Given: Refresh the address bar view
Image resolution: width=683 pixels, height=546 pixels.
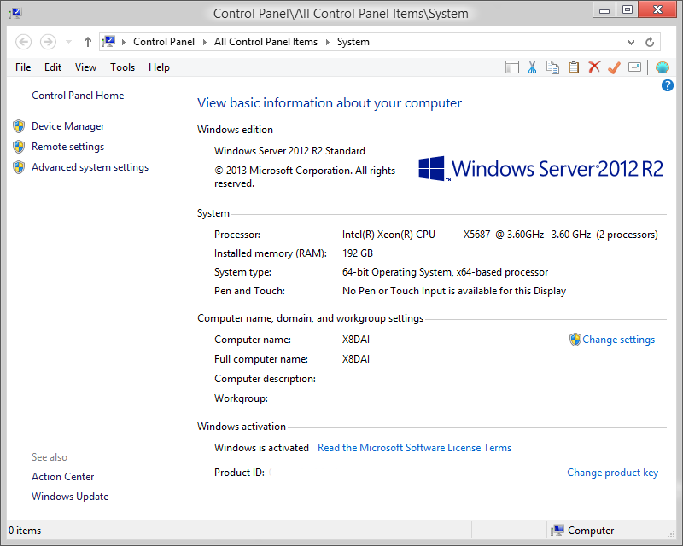Looking at the screenshot, I should tap(650, 42).
